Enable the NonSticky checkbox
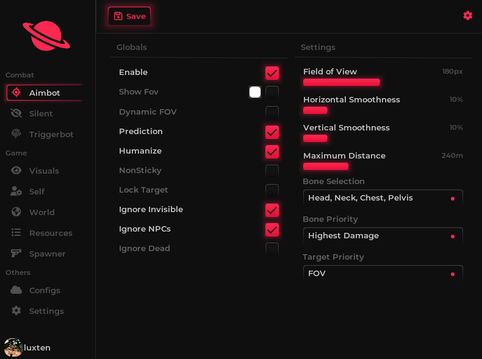This screenshot has width=482, height=359. click(272, 171)
